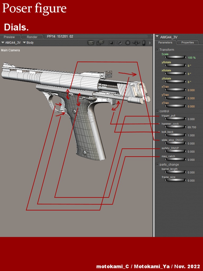Click the trigger_pull value 0.000

(x=191, y=119)
